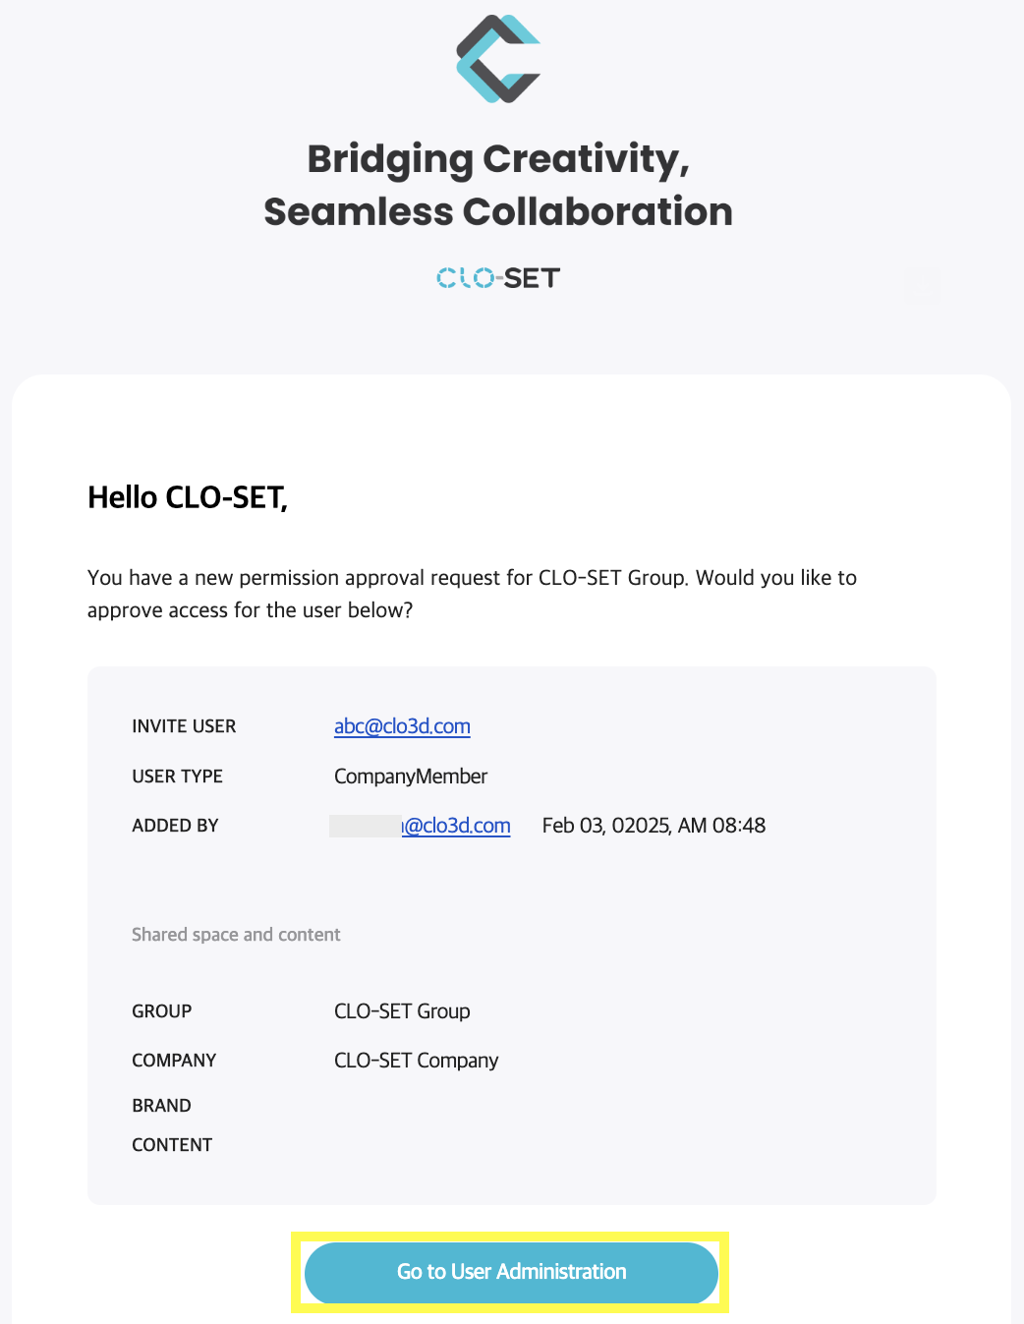The width and height of the screenshot is (1024, 1324).
Task: Click the Bridging Creativity headline text
Action: coord(498,185)
